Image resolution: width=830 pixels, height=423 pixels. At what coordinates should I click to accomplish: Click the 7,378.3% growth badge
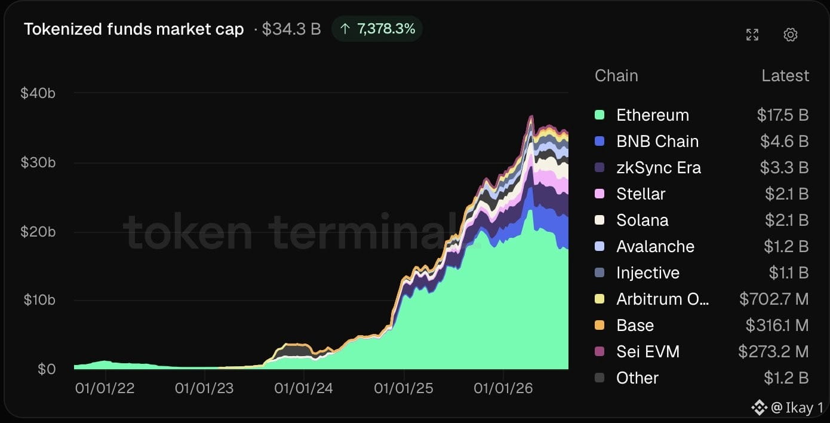point(377,29)
